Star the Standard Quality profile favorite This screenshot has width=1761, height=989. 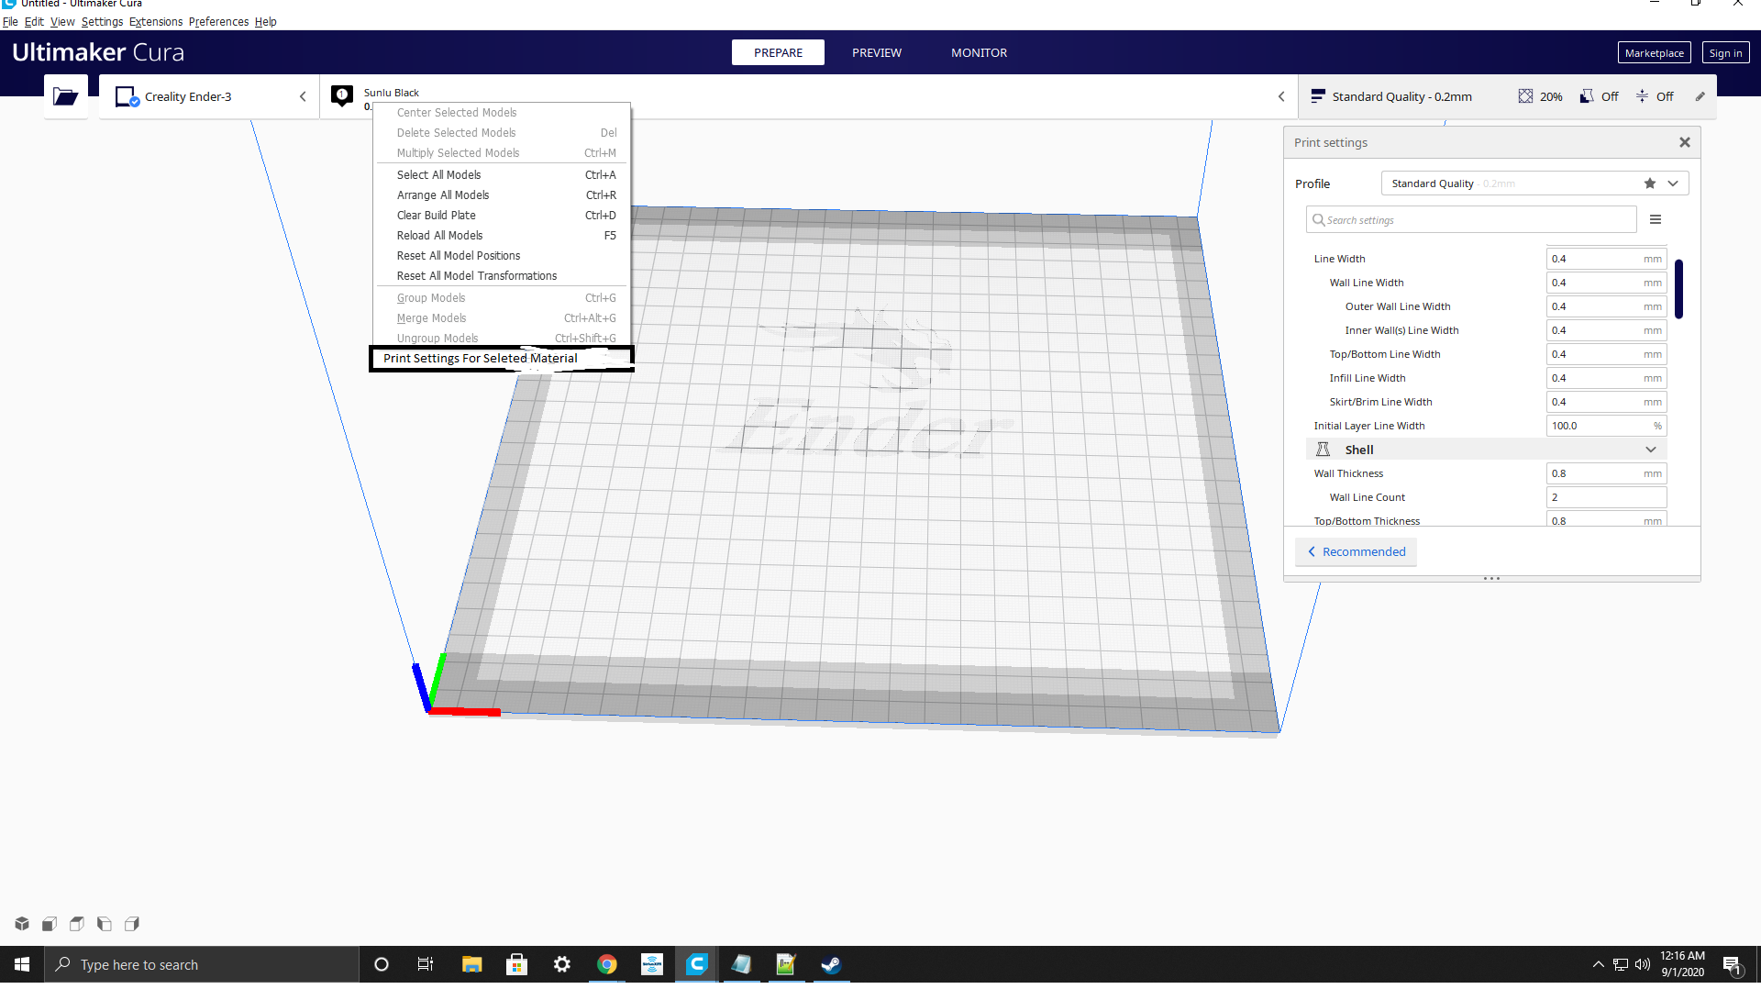coord(1648,183)
